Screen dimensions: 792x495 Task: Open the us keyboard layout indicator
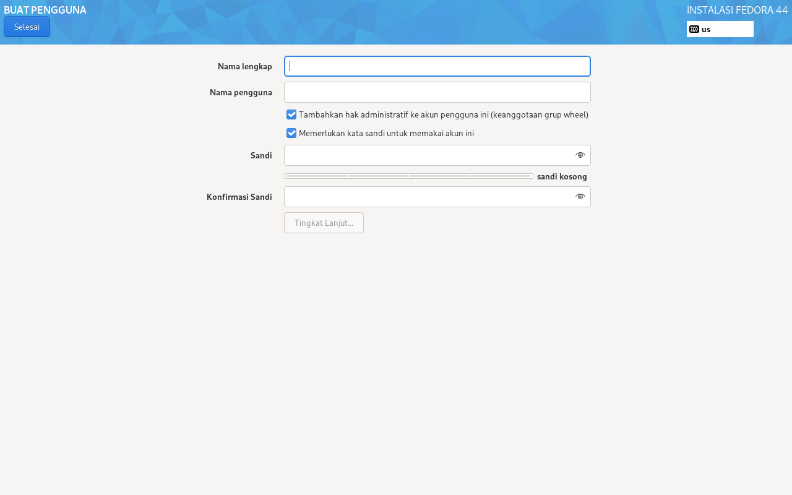click(720, 29)
